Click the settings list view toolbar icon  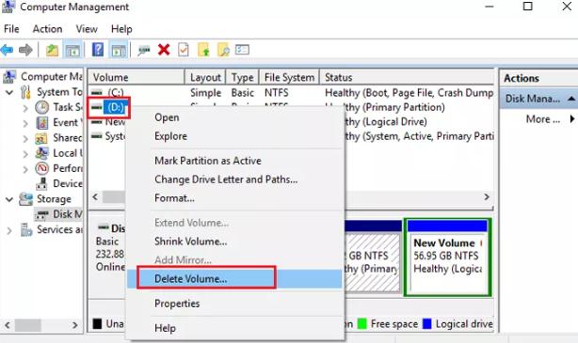coord(242,50)
